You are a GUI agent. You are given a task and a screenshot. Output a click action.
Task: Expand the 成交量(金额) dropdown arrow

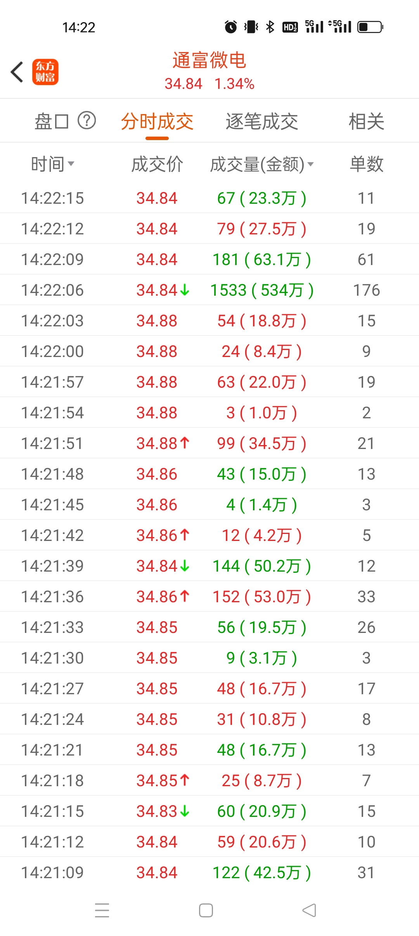pos(310,165)
